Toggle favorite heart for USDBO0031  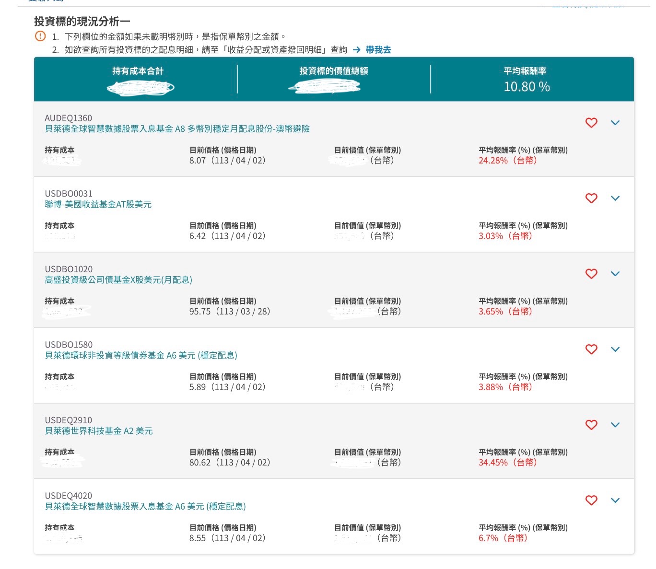pos(592,198)
